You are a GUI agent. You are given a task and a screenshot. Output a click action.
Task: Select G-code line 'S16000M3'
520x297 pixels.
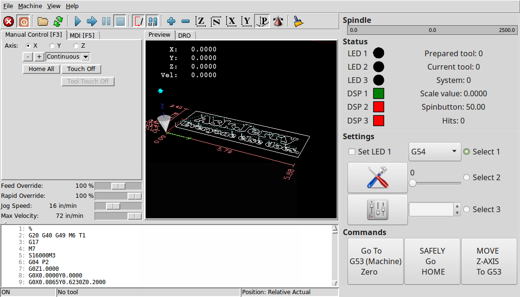tap(42, 255)
